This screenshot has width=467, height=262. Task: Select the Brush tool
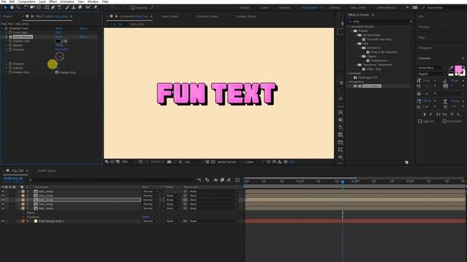[x=68, y=7]
